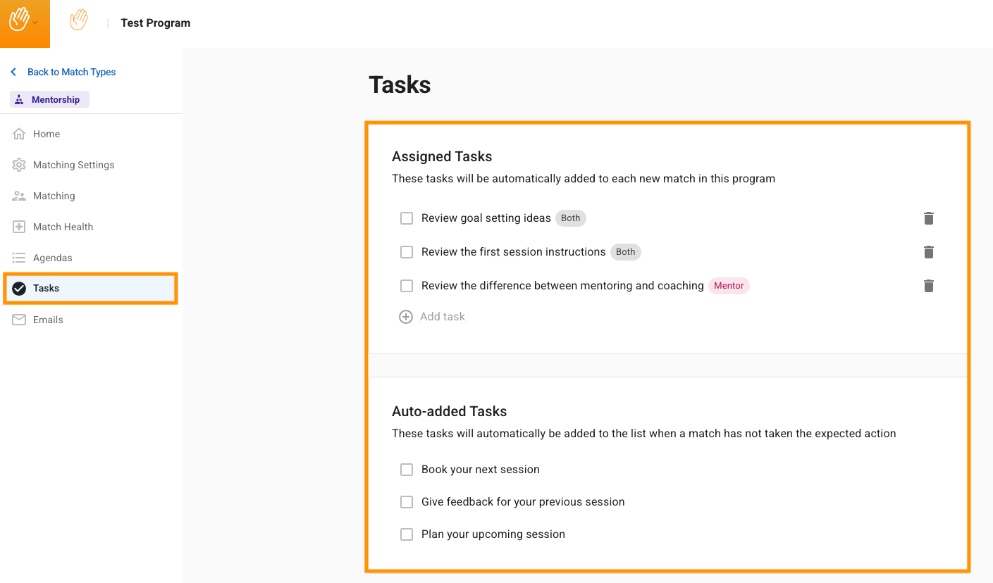Click the Matching Settings gear icon
This screenshot has width=993, height=583.
point(19,165)
